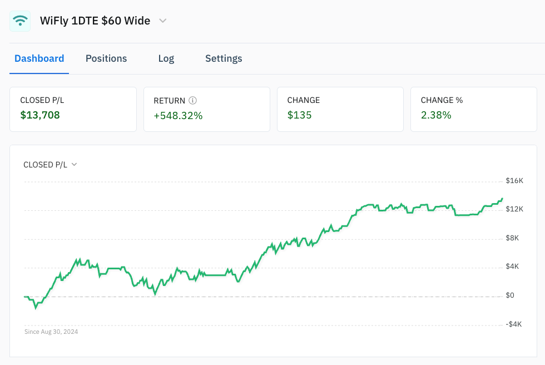Select the green WiFi symbol in the header

20,21
